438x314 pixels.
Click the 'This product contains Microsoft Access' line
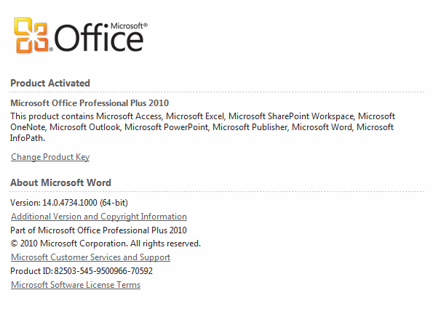[202, 116]
